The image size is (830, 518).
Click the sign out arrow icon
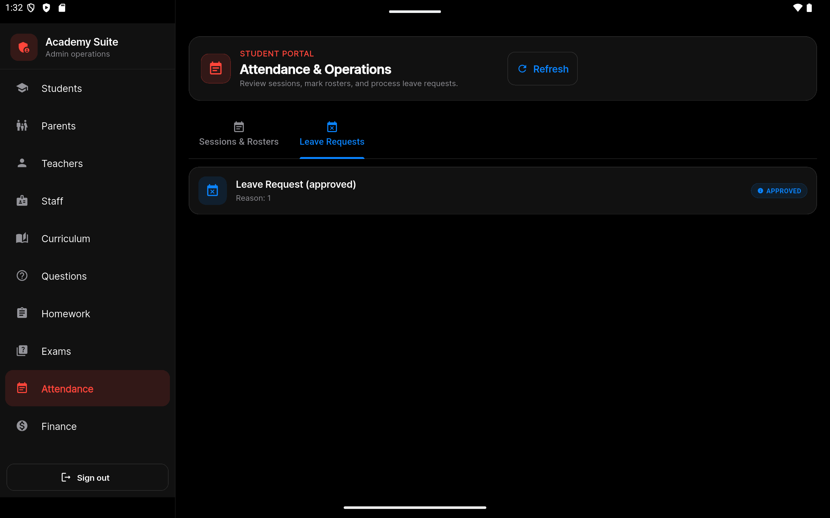66,477
